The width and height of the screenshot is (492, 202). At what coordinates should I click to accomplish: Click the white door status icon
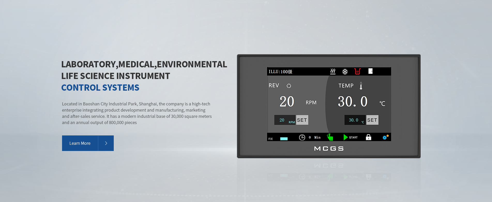click(x=370, y=71)
